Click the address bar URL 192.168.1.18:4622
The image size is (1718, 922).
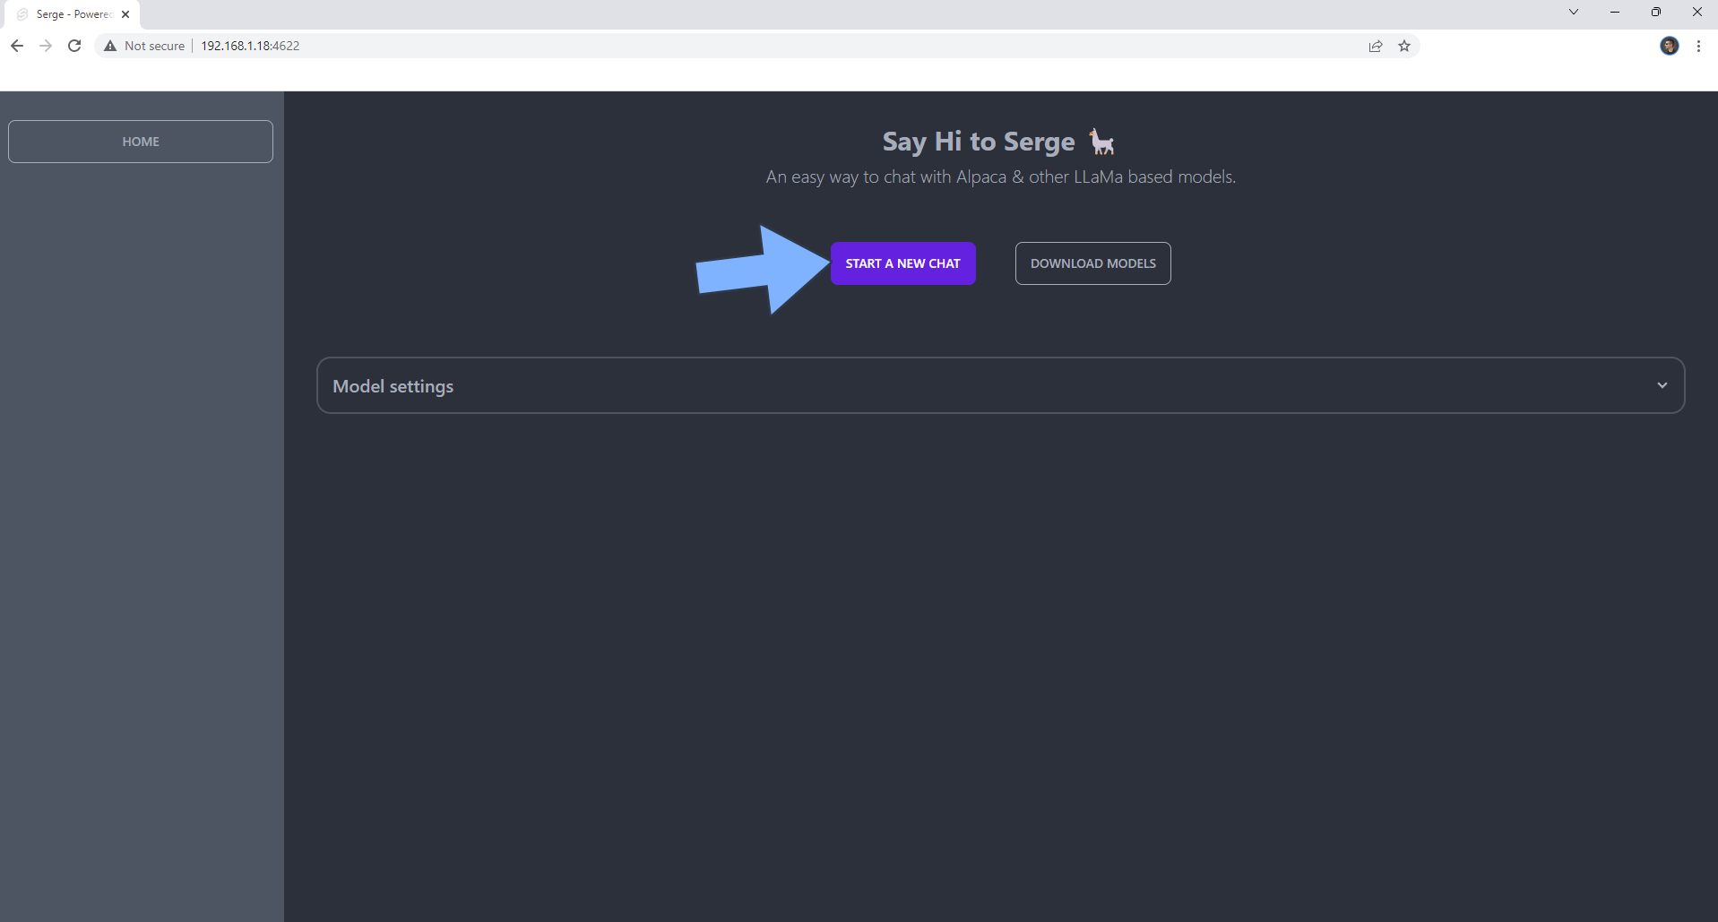(250, 46)
